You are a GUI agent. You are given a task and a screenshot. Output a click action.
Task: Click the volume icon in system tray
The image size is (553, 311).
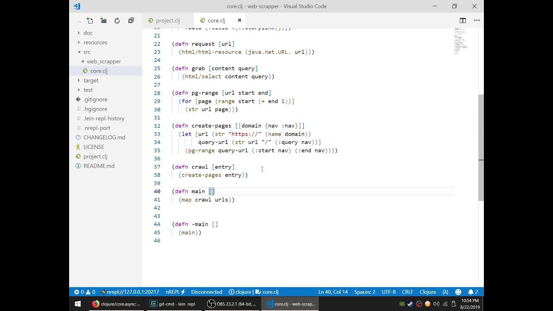[436, 304]
